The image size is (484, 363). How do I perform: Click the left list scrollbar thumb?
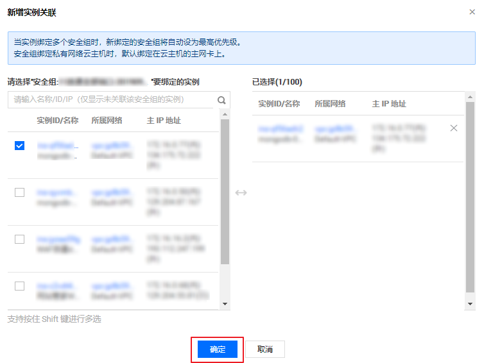tap(225, 192)
